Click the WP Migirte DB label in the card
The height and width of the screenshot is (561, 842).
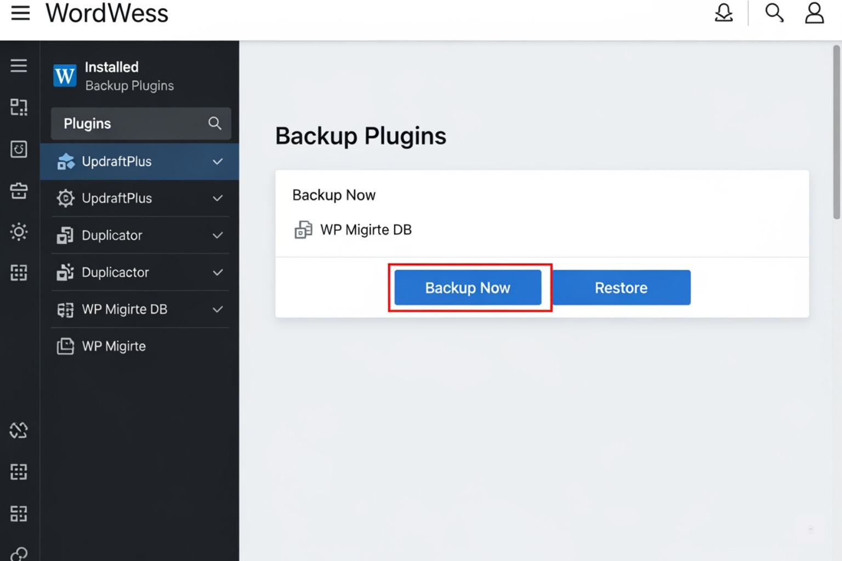[x=366, y=230]
